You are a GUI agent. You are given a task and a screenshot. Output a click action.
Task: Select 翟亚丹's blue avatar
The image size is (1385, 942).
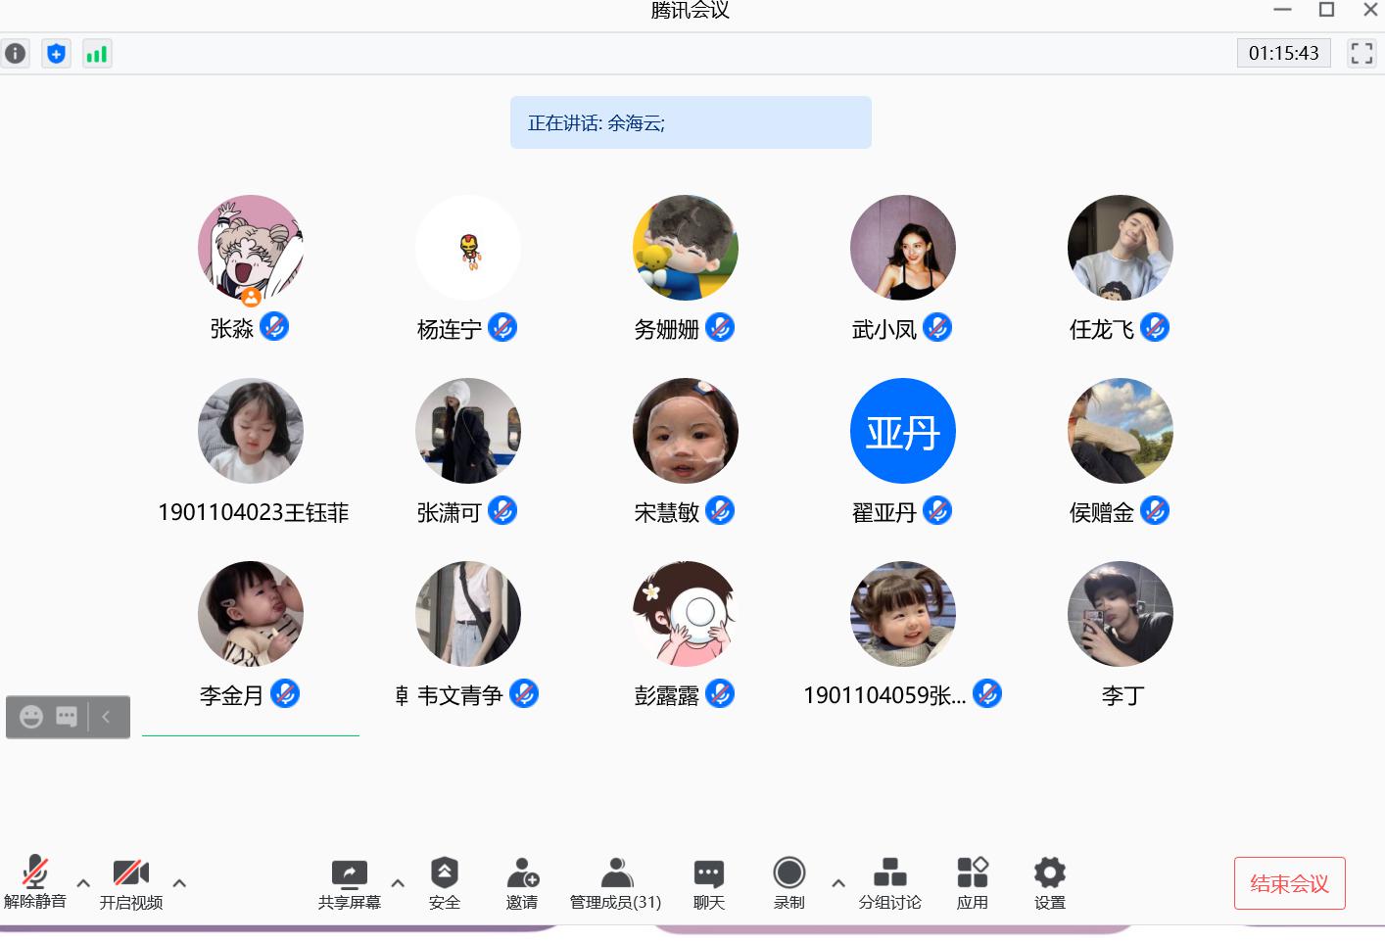tap(902, 431)
